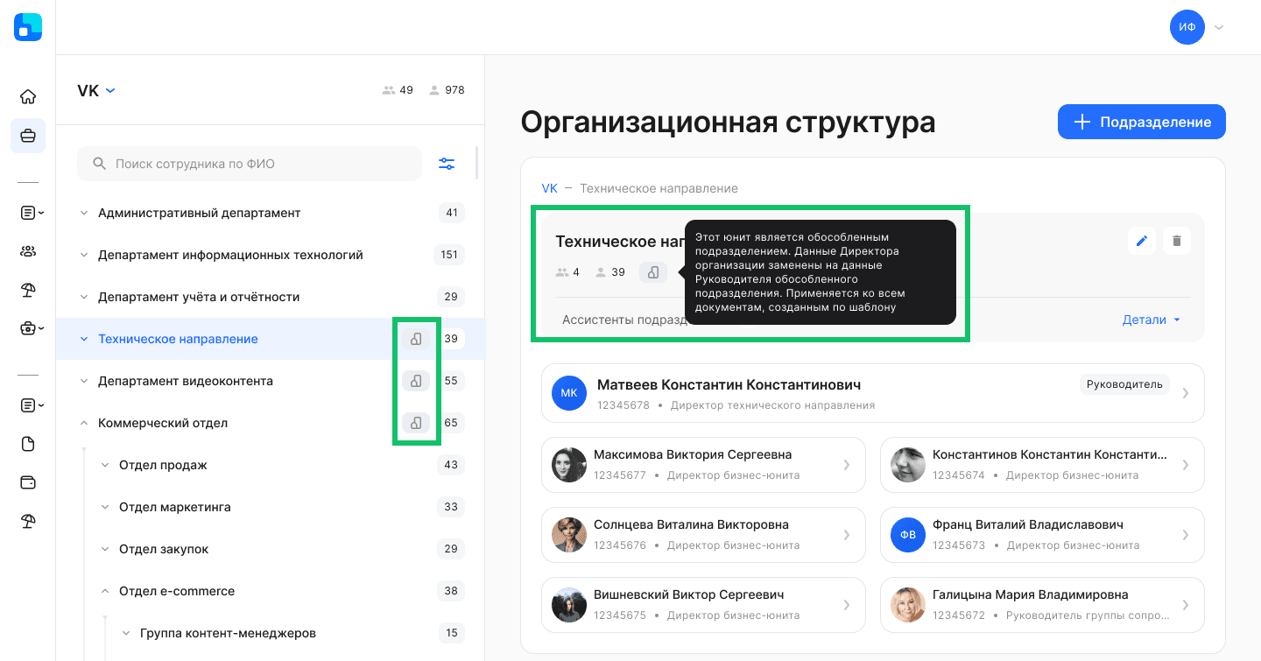Screen dimensions: 1261x661
Task: Click the blue app logo
Action: coord(28,27)
